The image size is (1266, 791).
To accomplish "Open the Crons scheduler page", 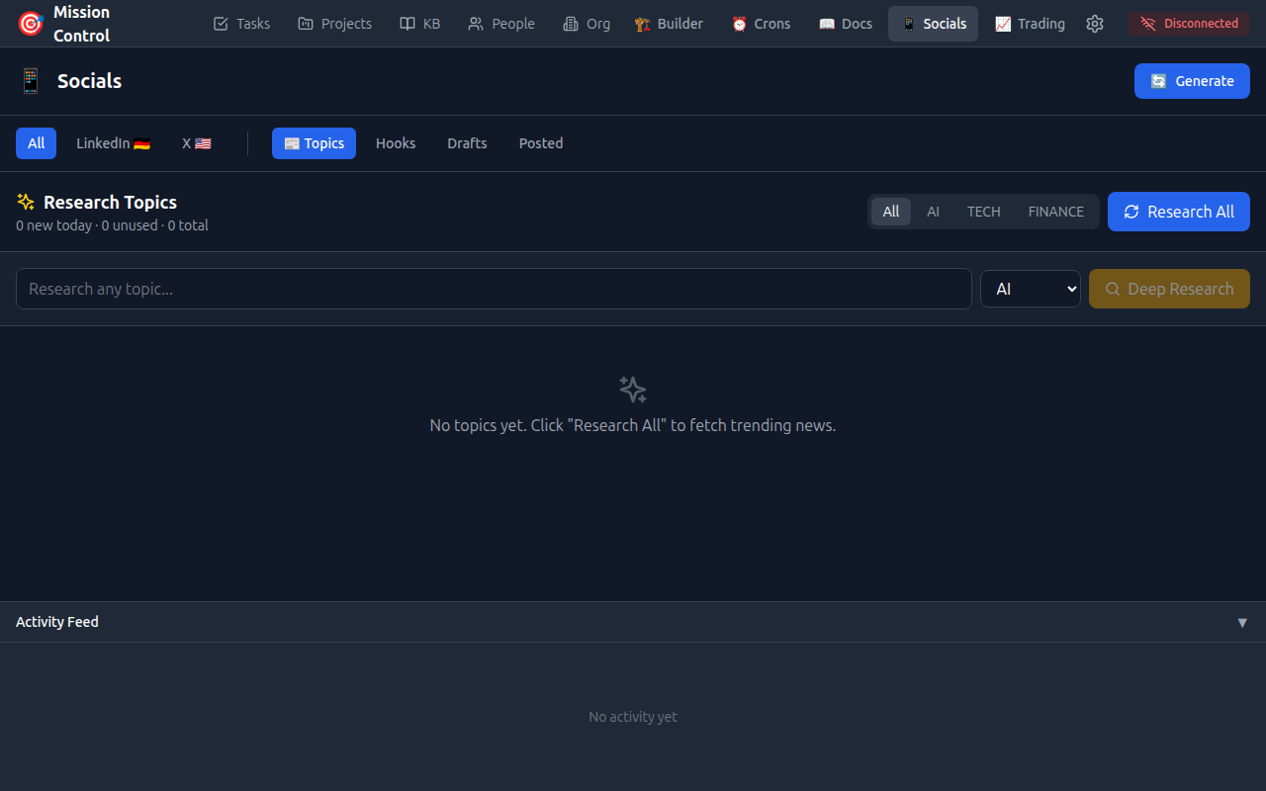I will click(761, 24).
